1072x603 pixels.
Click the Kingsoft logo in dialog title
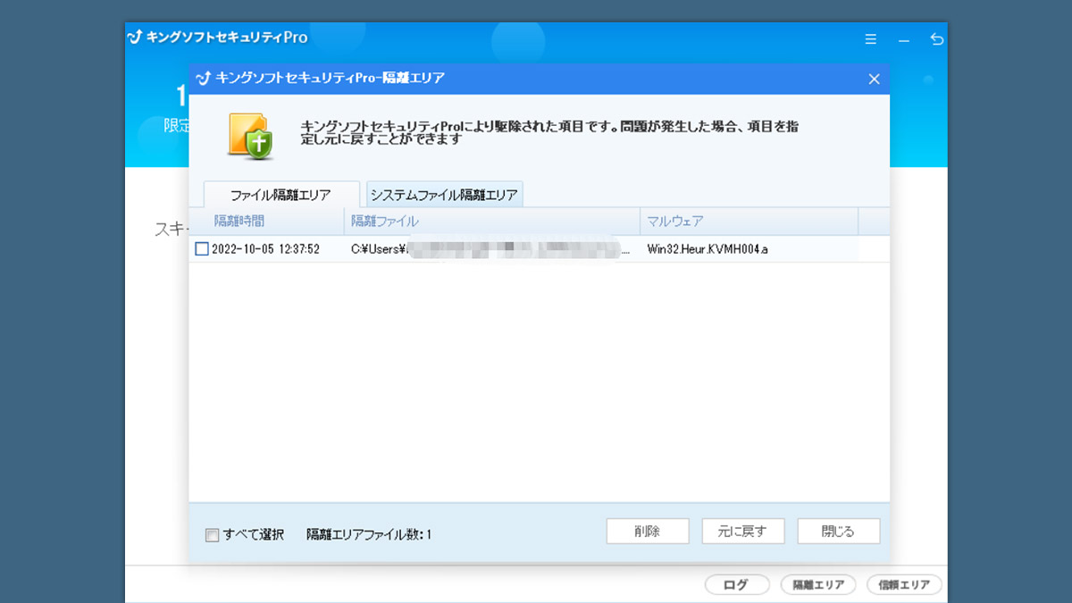coord(203,79)
